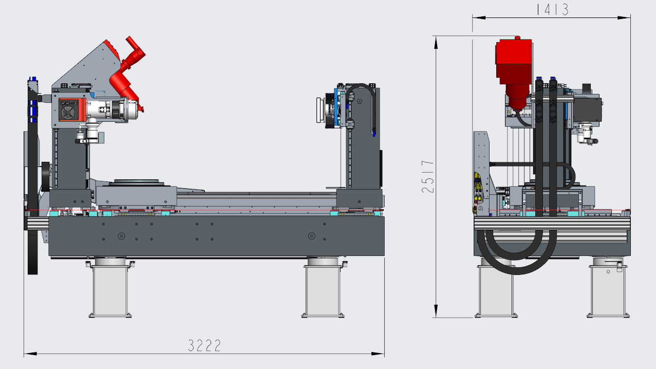Click the red fan housing on left column

click(x=68, y=110)
